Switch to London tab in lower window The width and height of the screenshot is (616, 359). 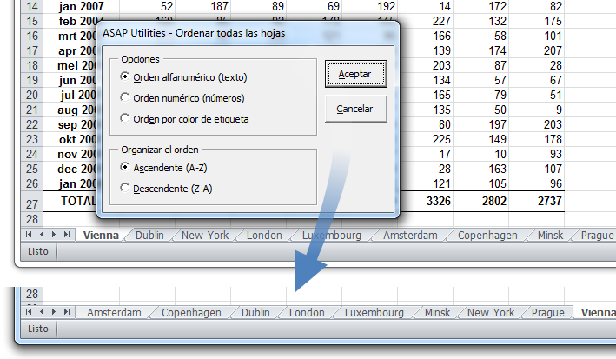307,313
